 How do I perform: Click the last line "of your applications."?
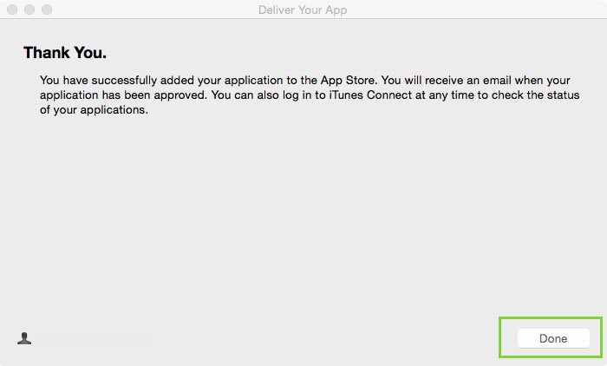point(94,110)
